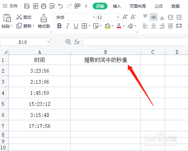188x151 pixels.
Task: Toggle underline formatting
Action: pos(76,26)
